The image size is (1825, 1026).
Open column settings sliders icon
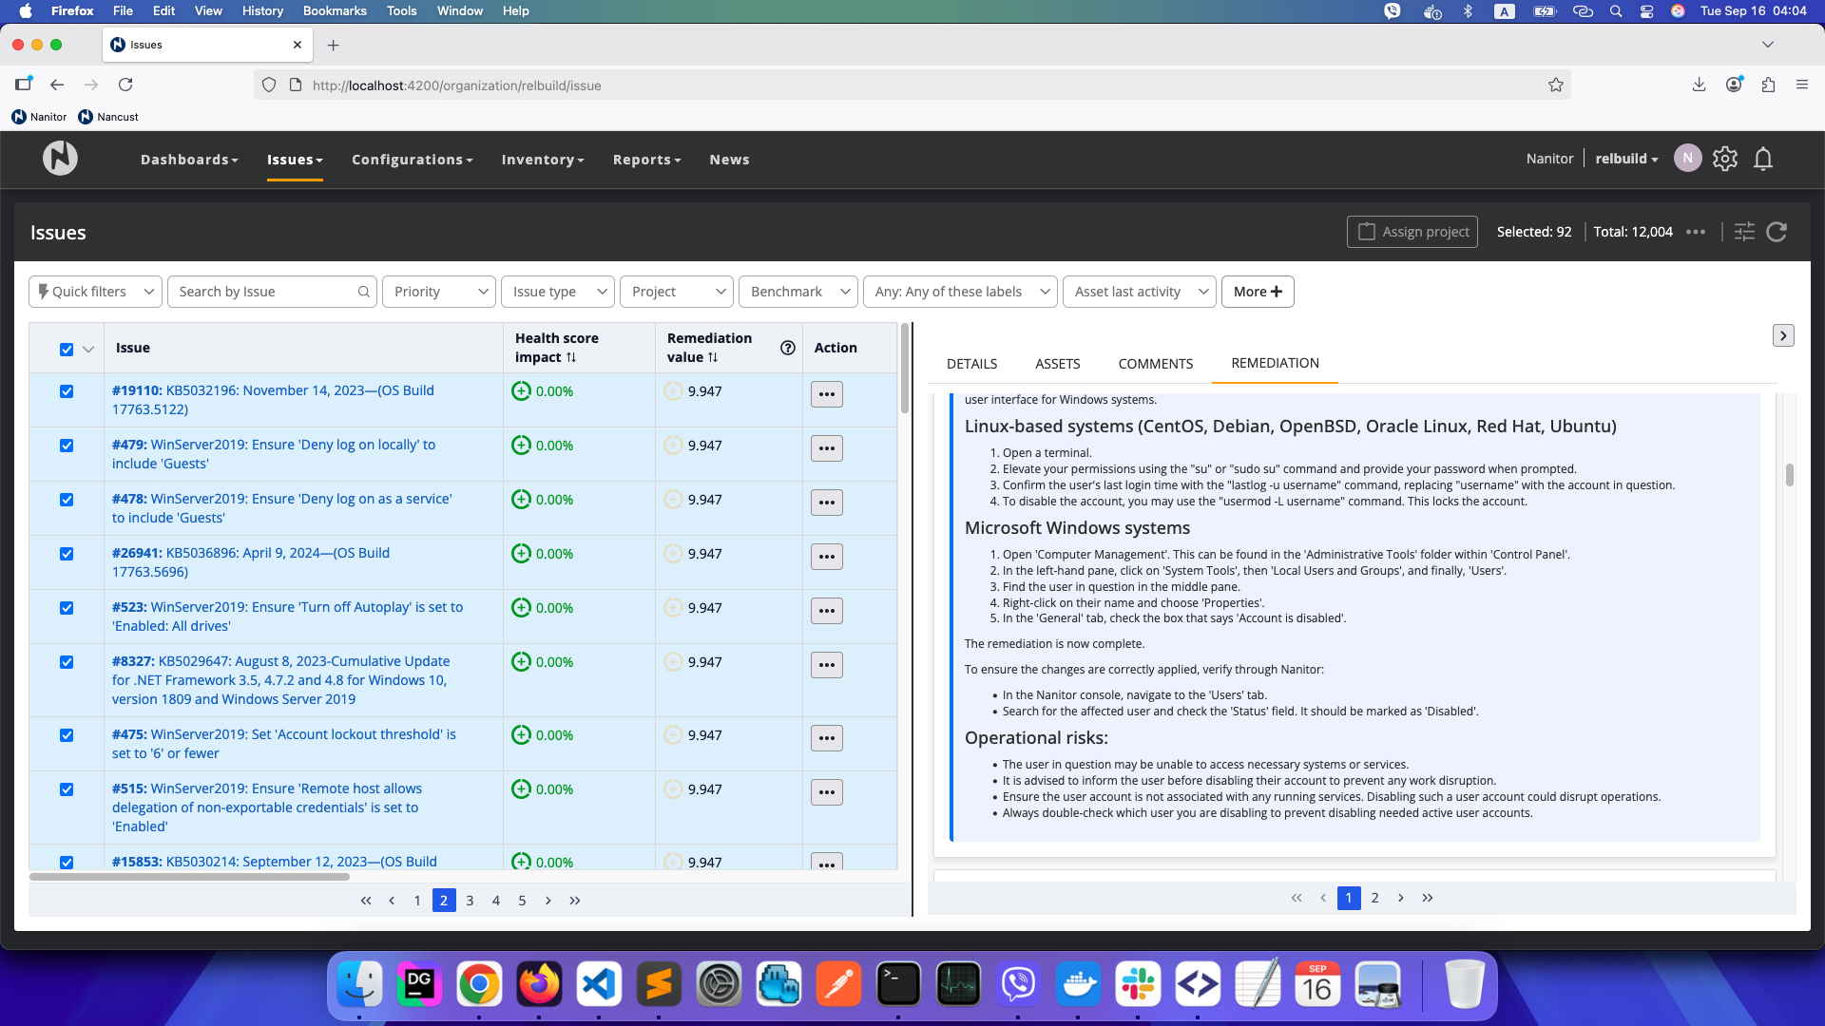(1744, 232)
